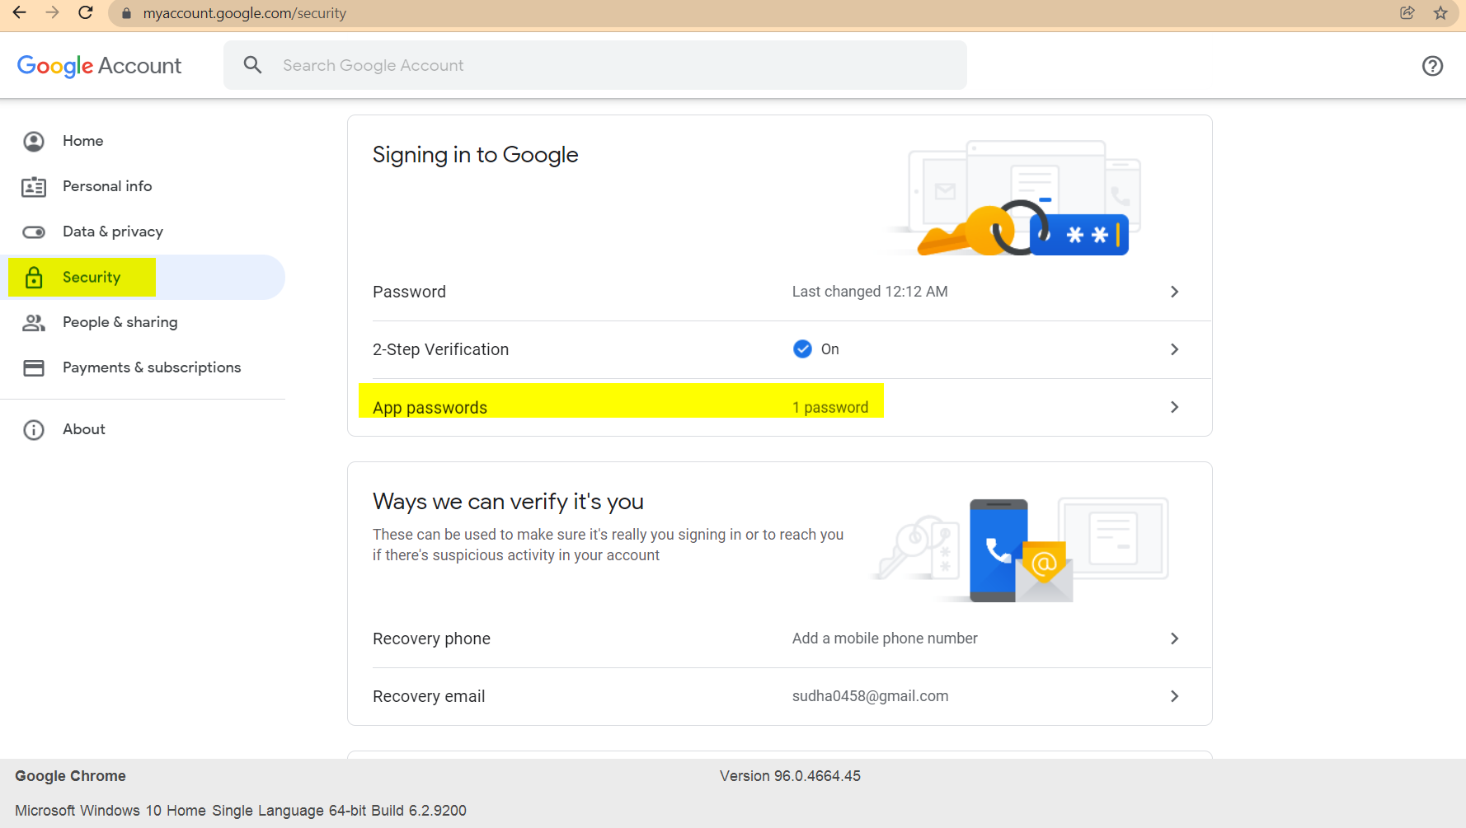Open App passwords settings
The width and height of the screenshot is (1466, 828).
pyautogui.click(x=779, y=407)
